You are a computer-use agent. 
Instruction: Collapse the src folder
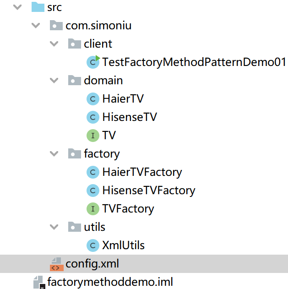point(17,7)
